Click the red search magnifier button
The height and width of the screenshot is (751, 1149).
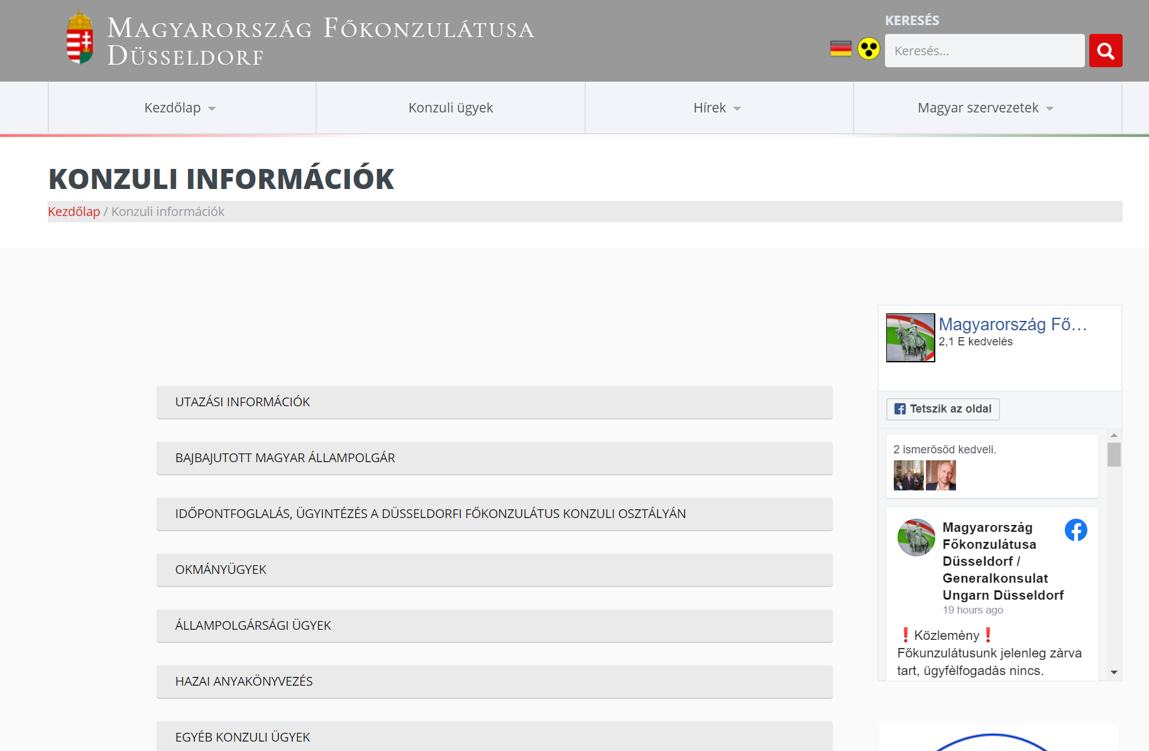(1105, 51)
